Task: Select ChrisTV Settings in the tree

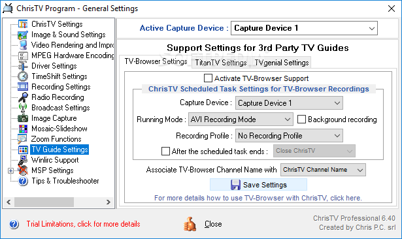Action: [x=57, y=24]
